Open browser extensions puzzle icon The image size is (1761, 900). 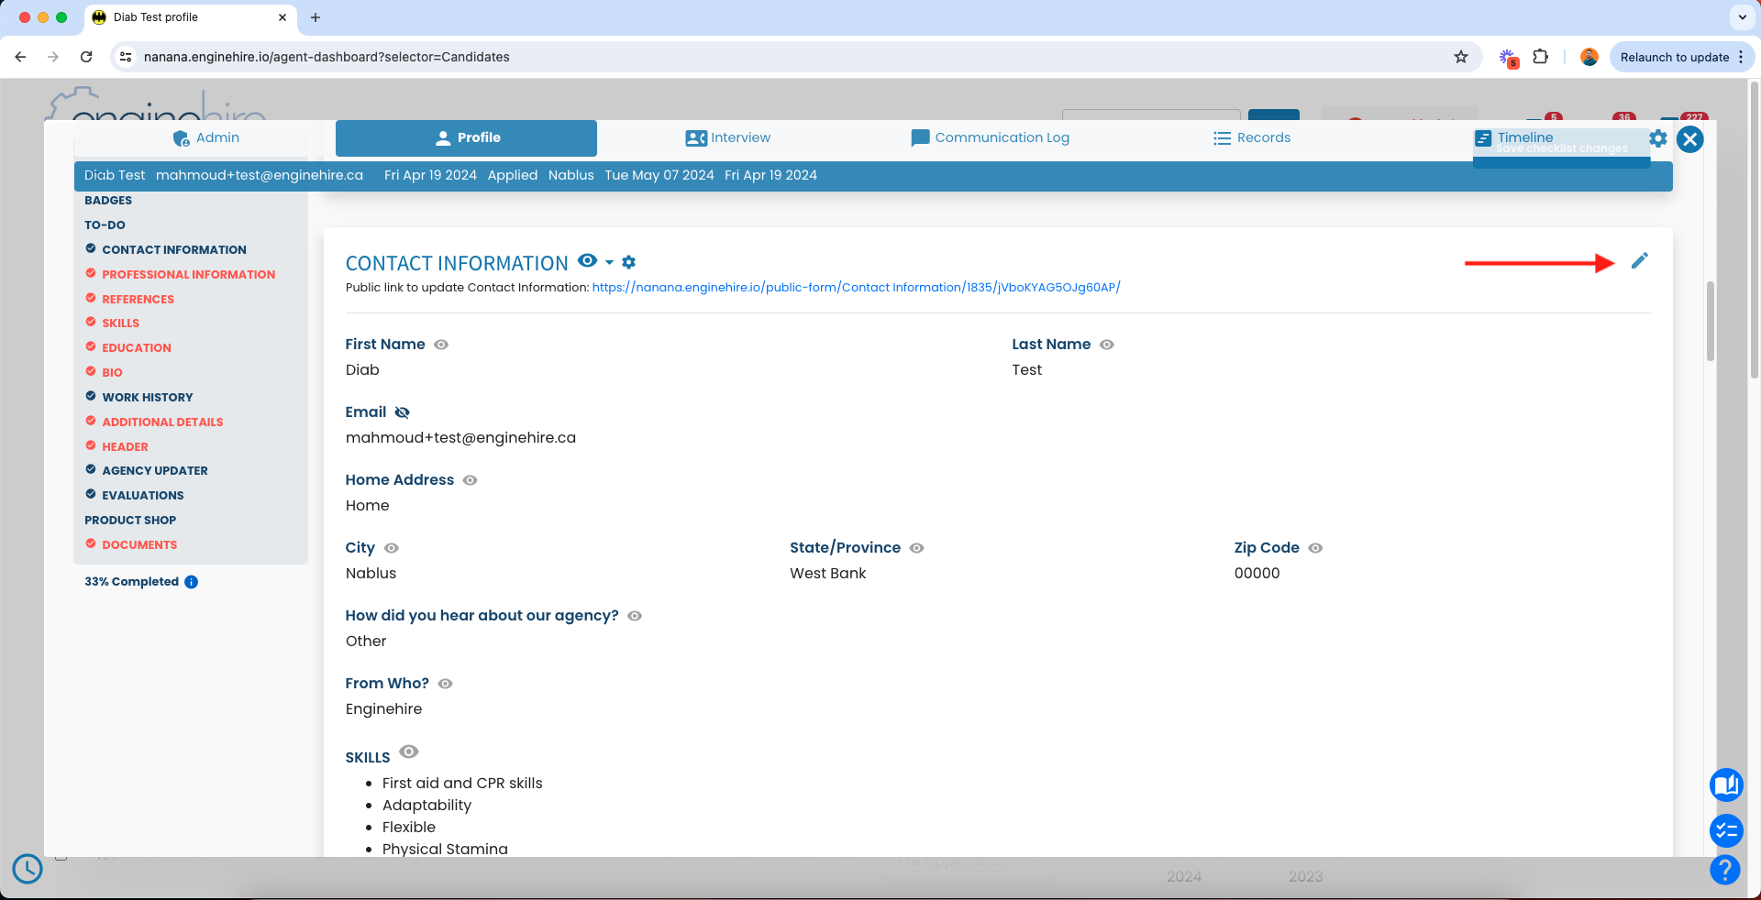point(1541,57)
